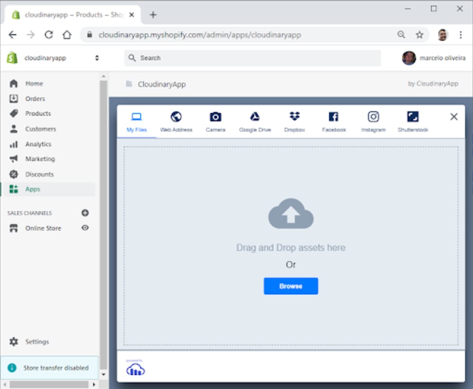Click horizontal scrollbar left arrow
The image size is (473, 389).
tap(5, 384)
